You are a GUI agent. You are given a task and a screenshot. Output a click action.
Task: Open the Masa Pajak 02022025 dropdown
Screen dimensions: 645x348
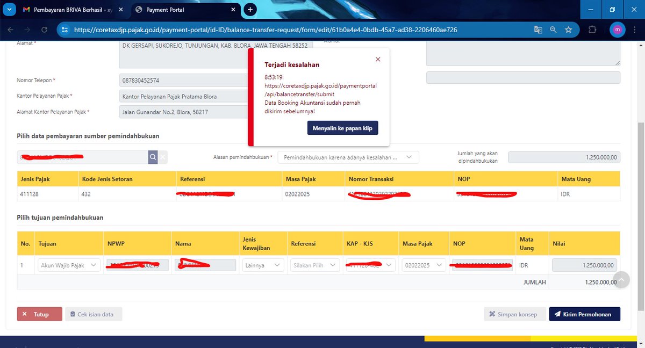click(x=424, y=265)
